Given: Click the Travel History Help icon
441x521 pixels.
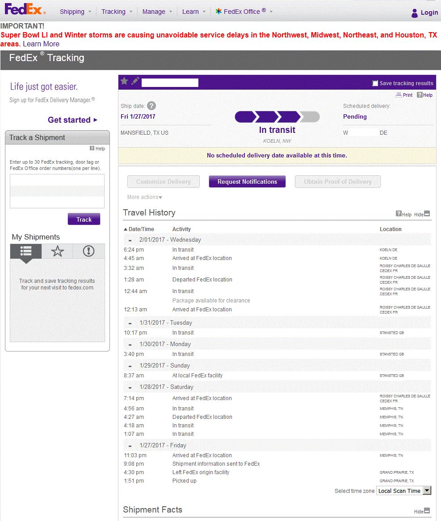Looking at the screenshot, I should tap(399, 214).
